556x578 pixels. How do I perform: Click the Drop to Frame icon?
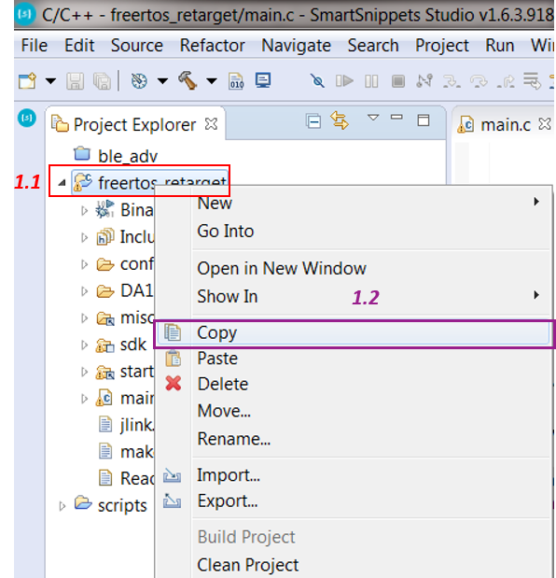533,80
